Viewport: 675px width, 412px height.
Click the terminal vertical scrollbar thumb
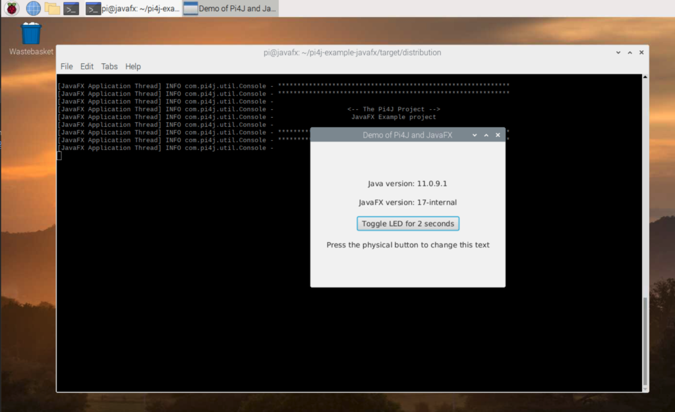[645, 341]
